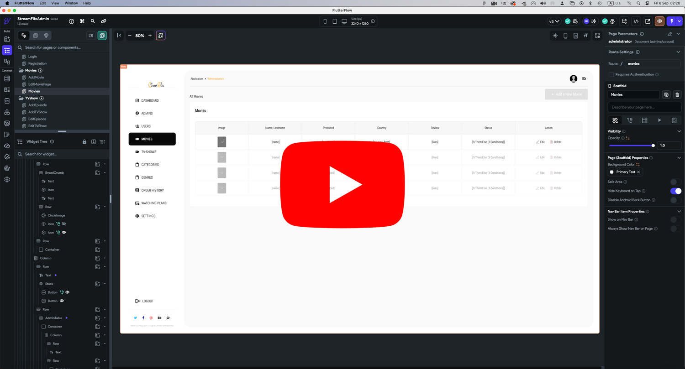
Task: Collapse the AdminTable tree arrow
Action: pos(105,318)
